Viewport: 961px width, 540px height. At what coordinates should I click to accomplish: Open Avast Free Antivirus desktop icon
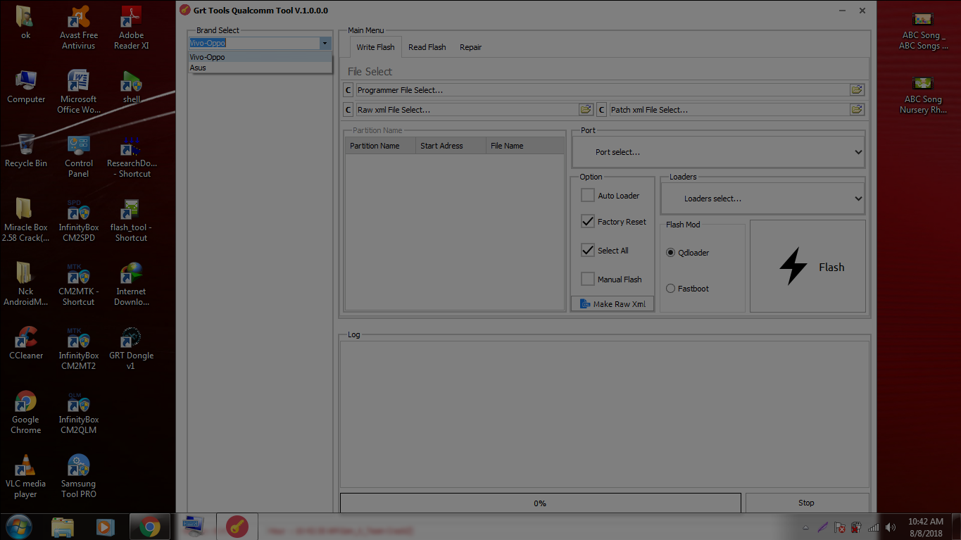pyautogui.click(x=78, y=27)
